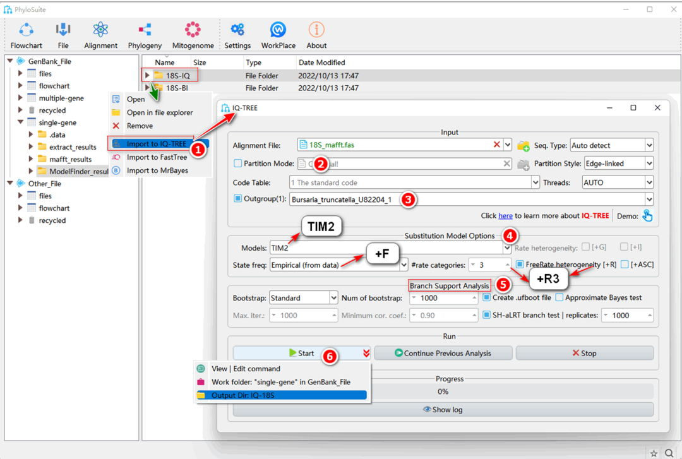Select Import to FastTree menu item
The width and height of the screenshot is (682, 459).
coord(160,157)
